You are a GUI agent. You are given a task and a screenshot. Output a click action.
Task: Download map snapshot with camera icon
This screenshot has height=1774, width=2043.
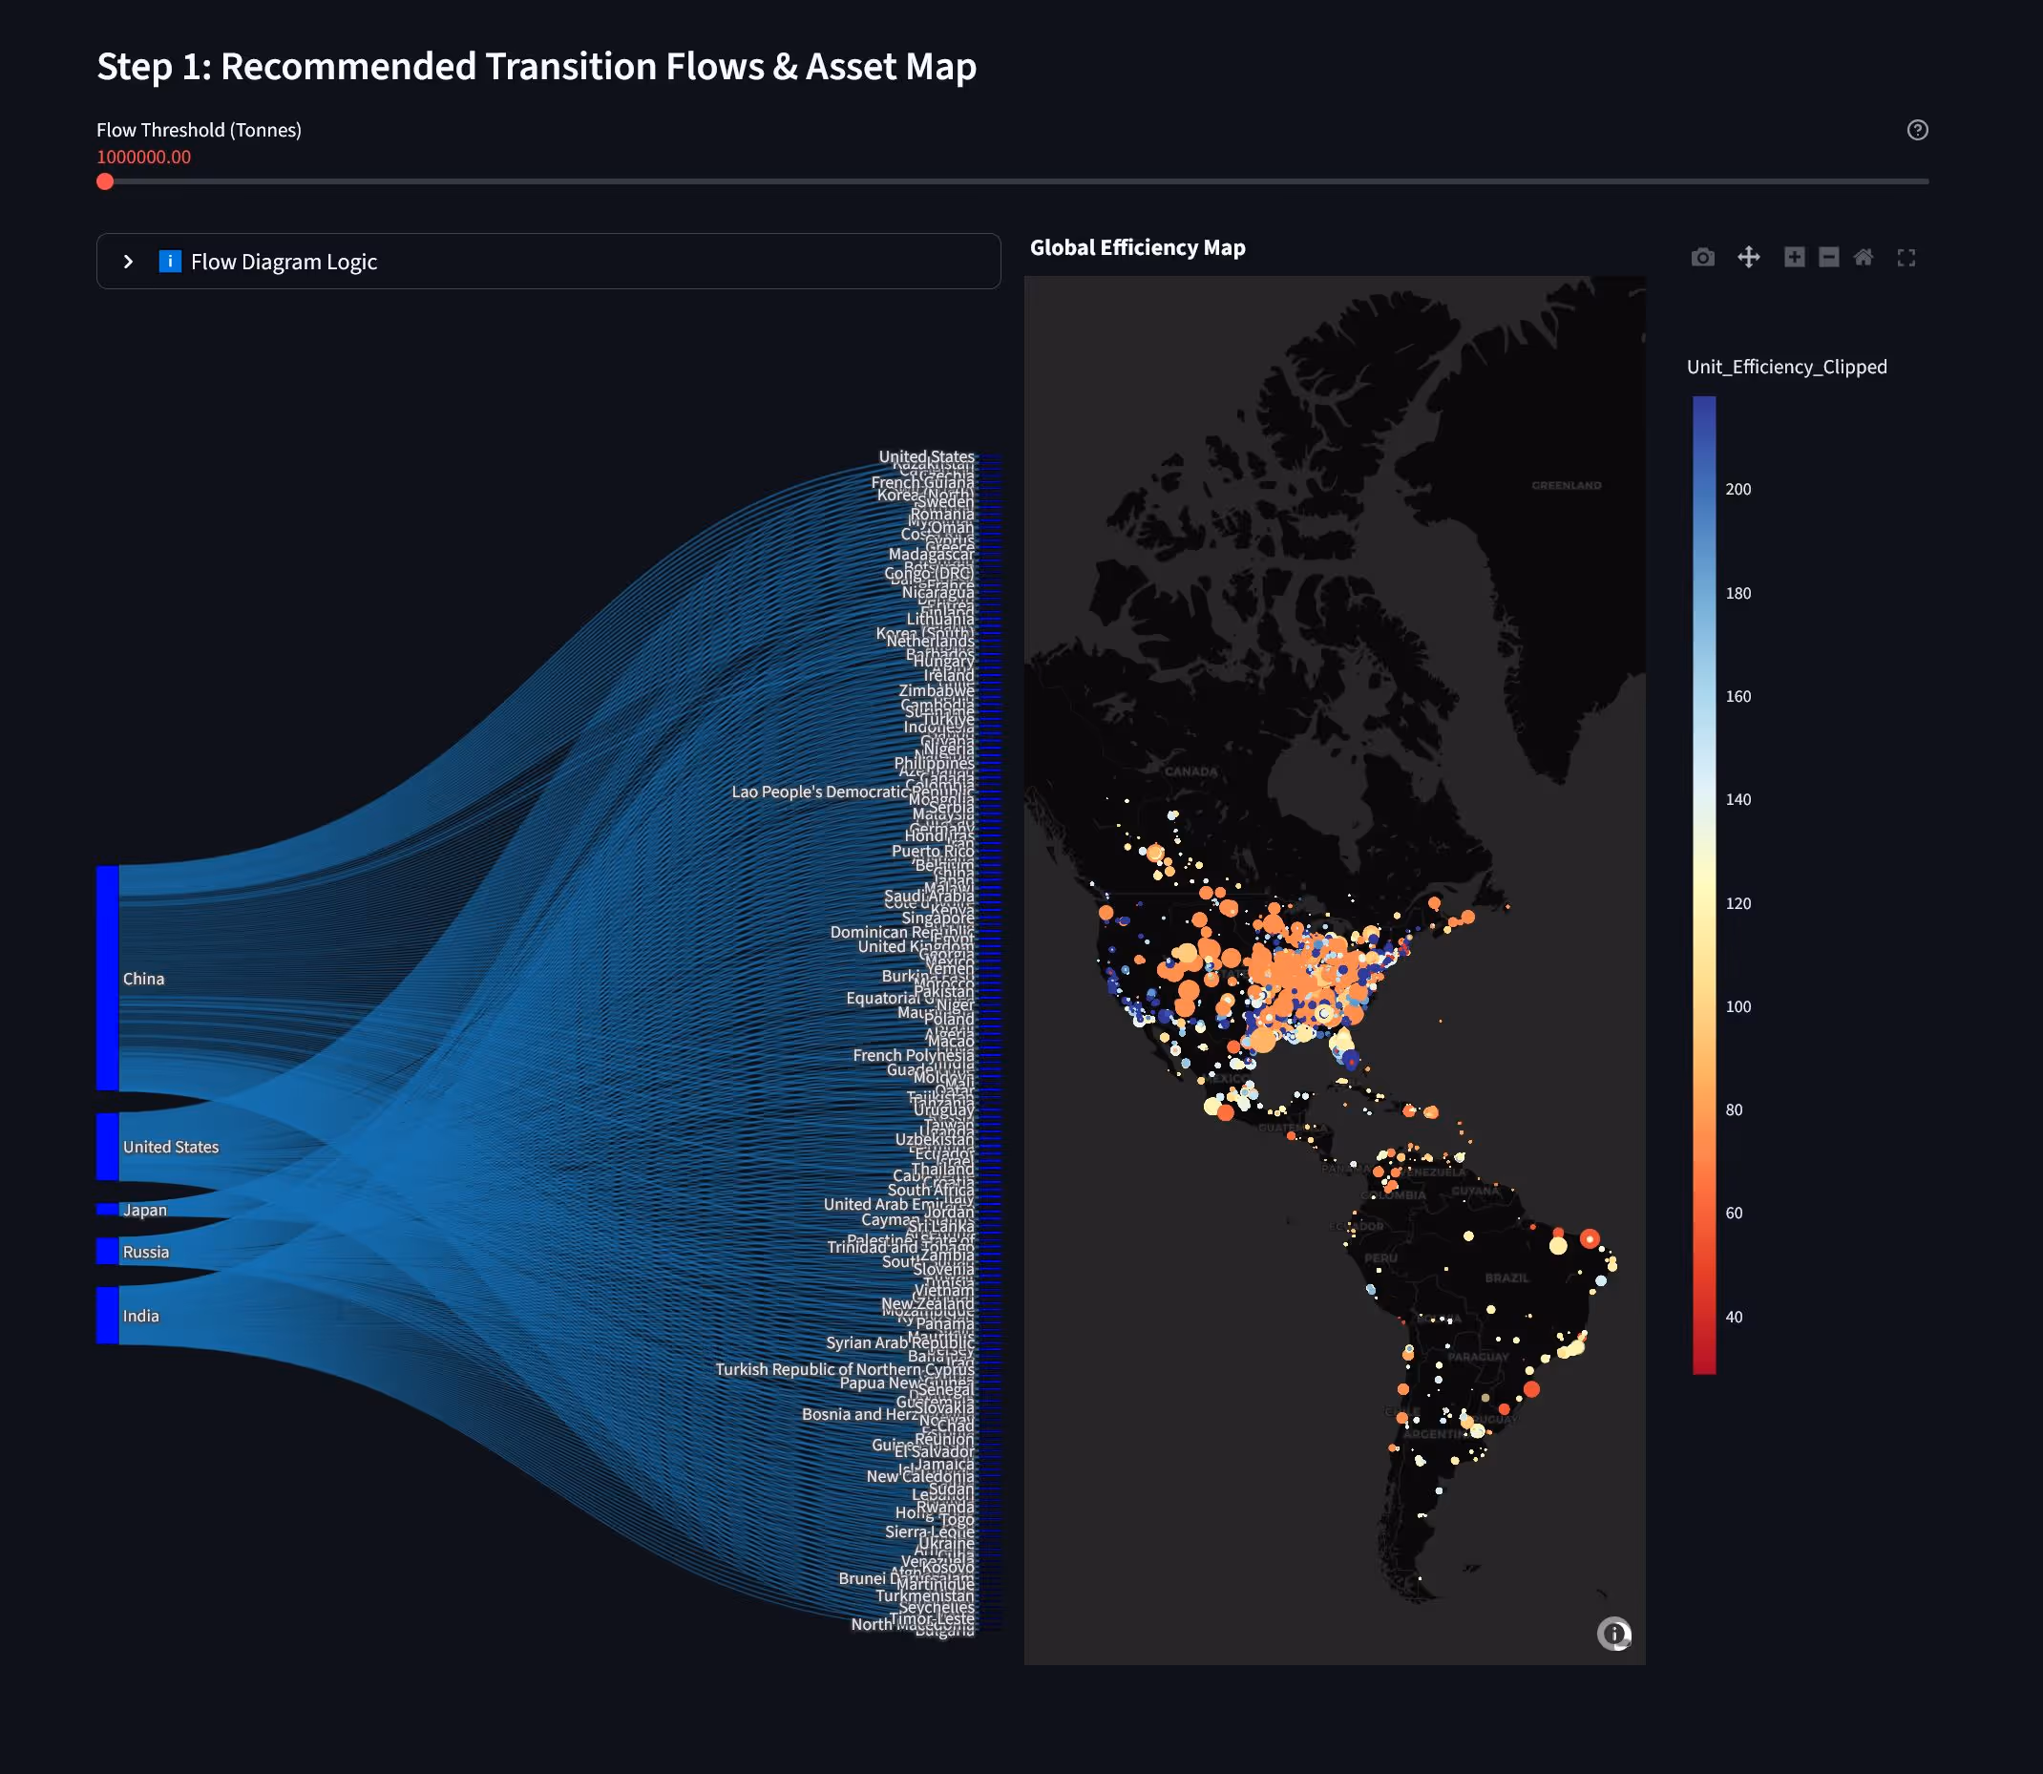(x=1702, y=258)
